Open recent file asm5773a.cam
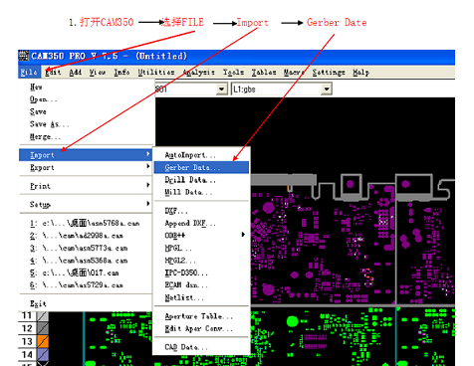 point(86,248)
